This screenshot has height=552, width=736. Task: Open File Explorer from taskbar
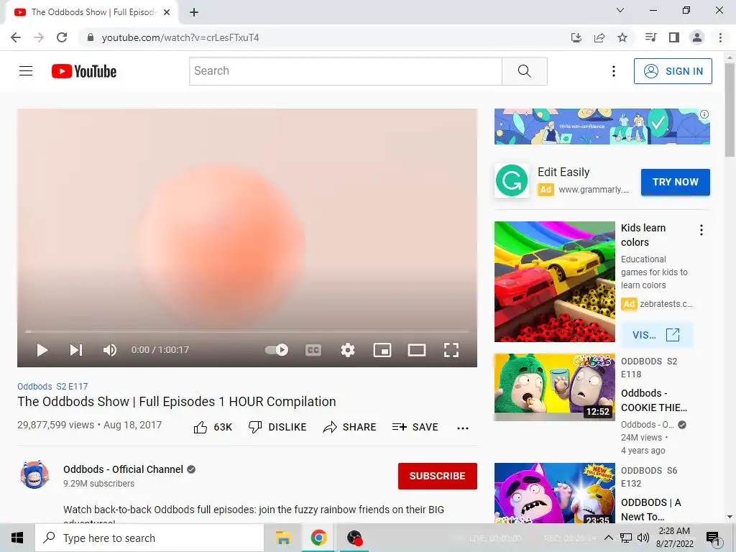click(x=283, y=538)
